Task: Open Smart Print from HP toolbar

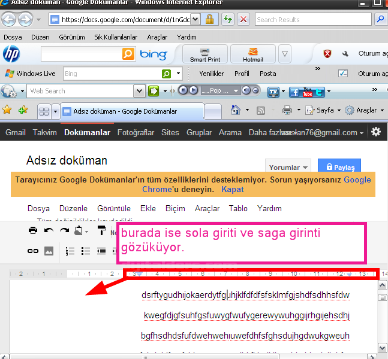Action: (x=205, y=54)
